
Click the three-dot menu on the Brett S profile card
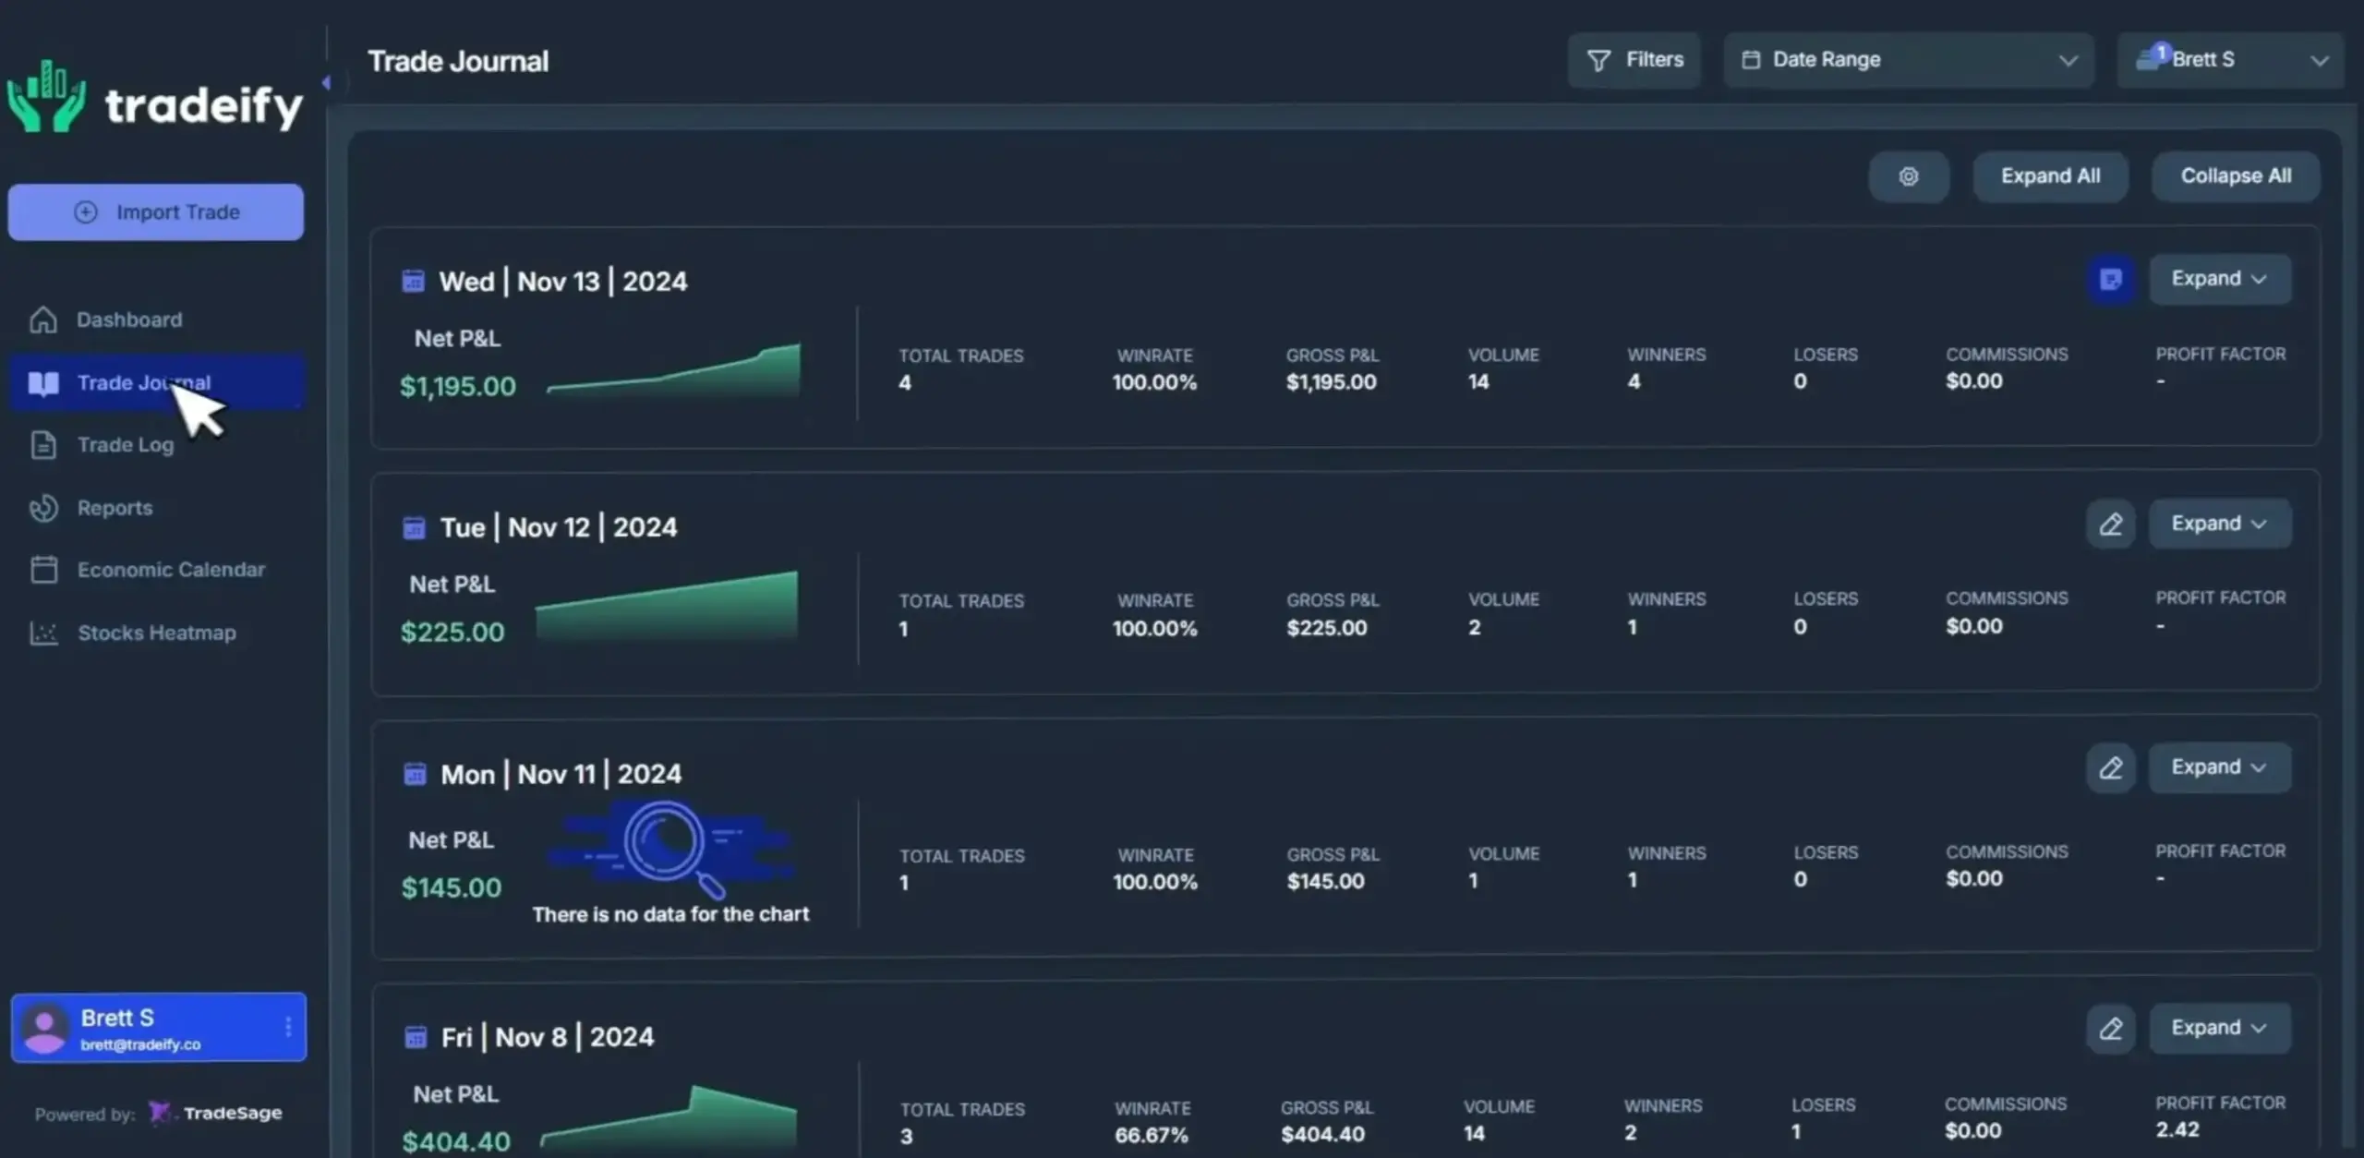click(288, 1026)
